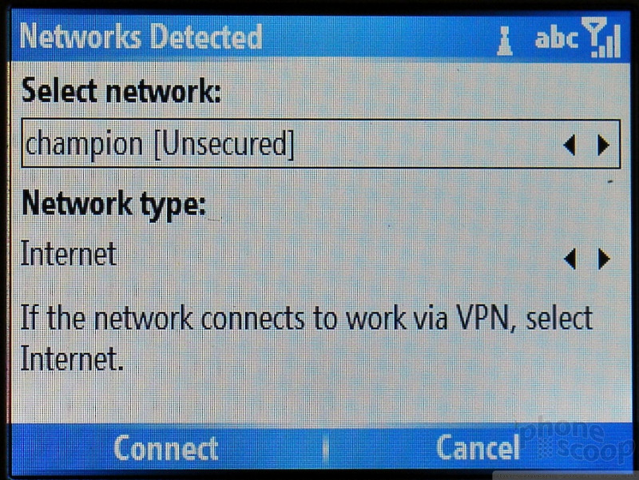This screenshot has height=480, width=639.
Task: Tap the abc input mode indicator
Action: click(556, 38)
